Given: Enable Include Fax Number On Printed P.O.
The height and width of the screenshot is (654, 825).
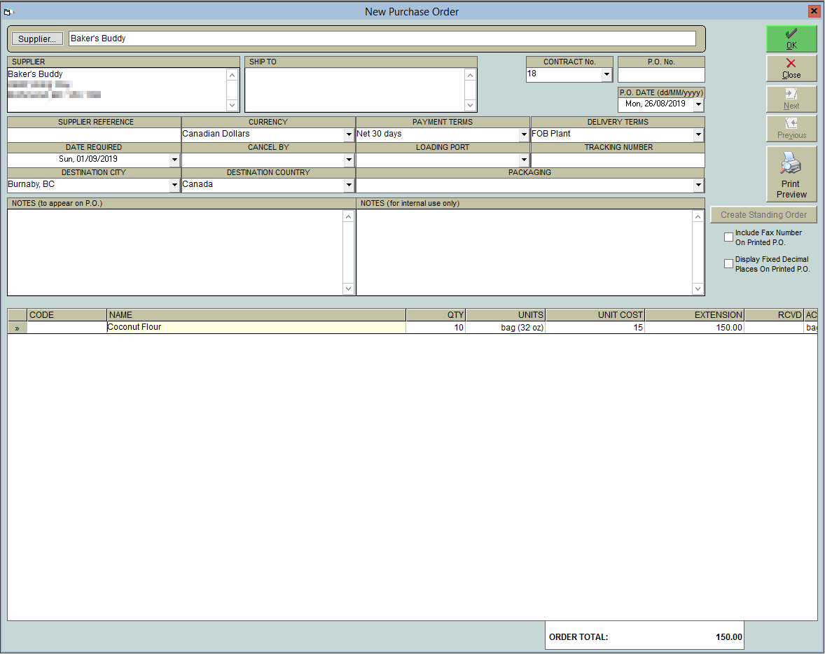Looking at the screenshot, I should (729, 237).
